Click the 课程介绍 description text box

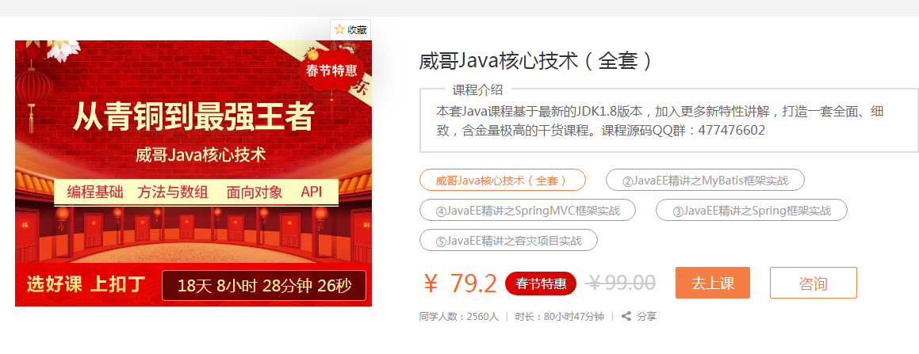click(668, 121)
